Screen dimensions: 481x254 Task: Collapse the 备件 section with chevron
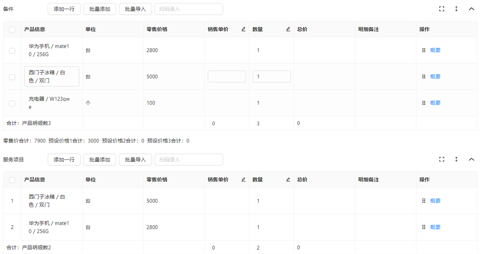pyautogui.click(x=471, y=9)
